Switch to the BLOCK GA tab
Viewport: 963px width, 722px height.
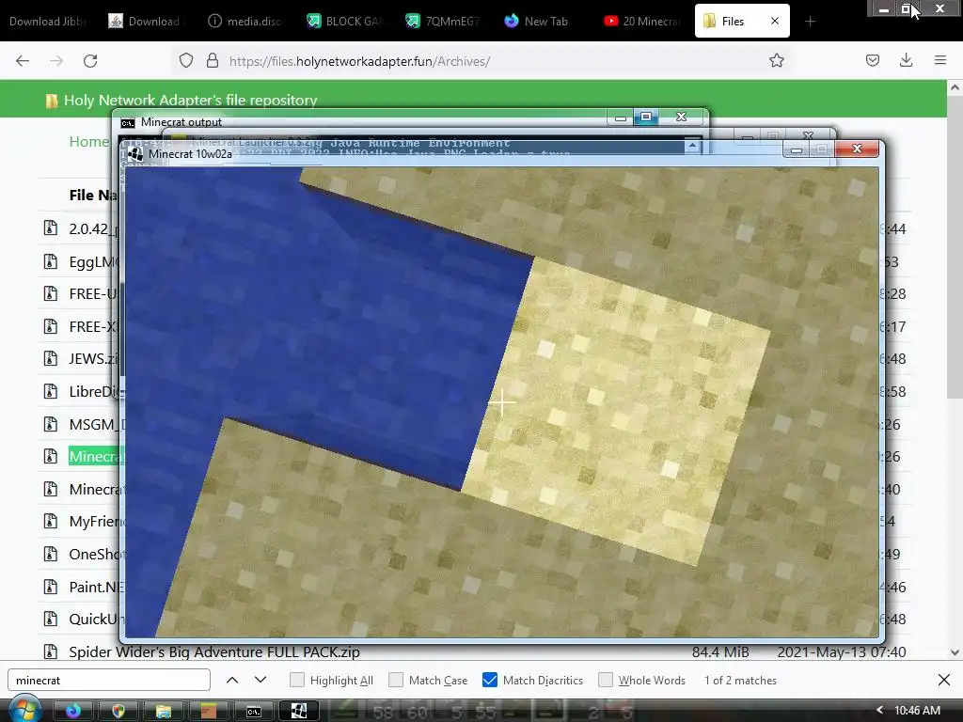[x=345, y=21]
